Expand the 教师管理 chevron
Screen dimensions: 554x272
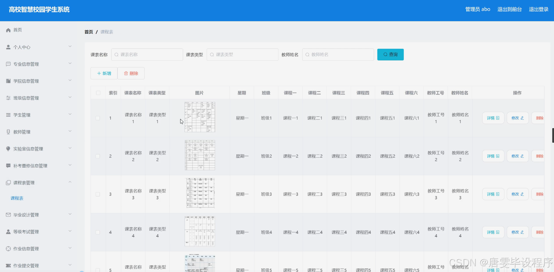point(70,131)
